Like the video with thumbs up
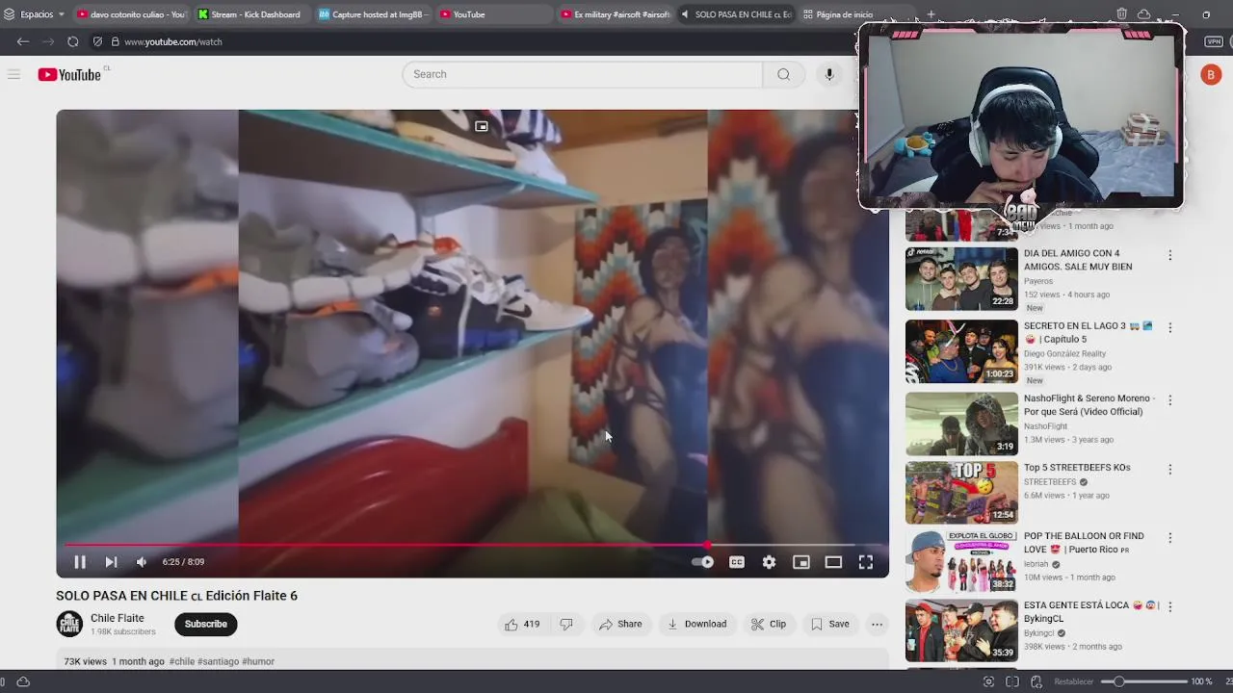The image size is (1233, 693). point(521,624)
